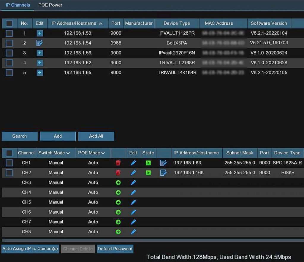Viewport: 304px width, 262px height.
Task: Click the plus icon for 192.168.1.56
Action: tap(40, 53)
